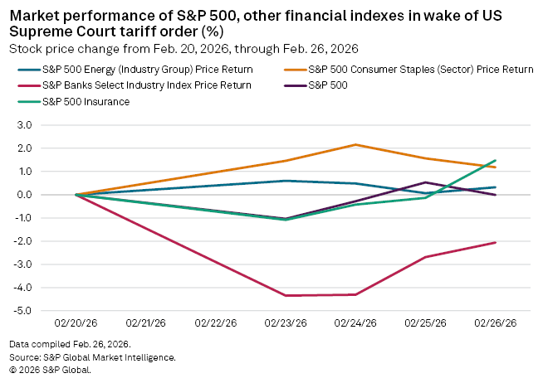
Task: Click the 02/23/26 x-axis date label
Action: (286, 322)
